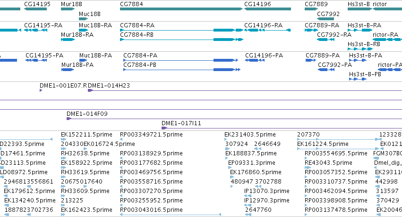
Task: Select the EK161224.5prime EST line
Action: click(x=338, y=149)
